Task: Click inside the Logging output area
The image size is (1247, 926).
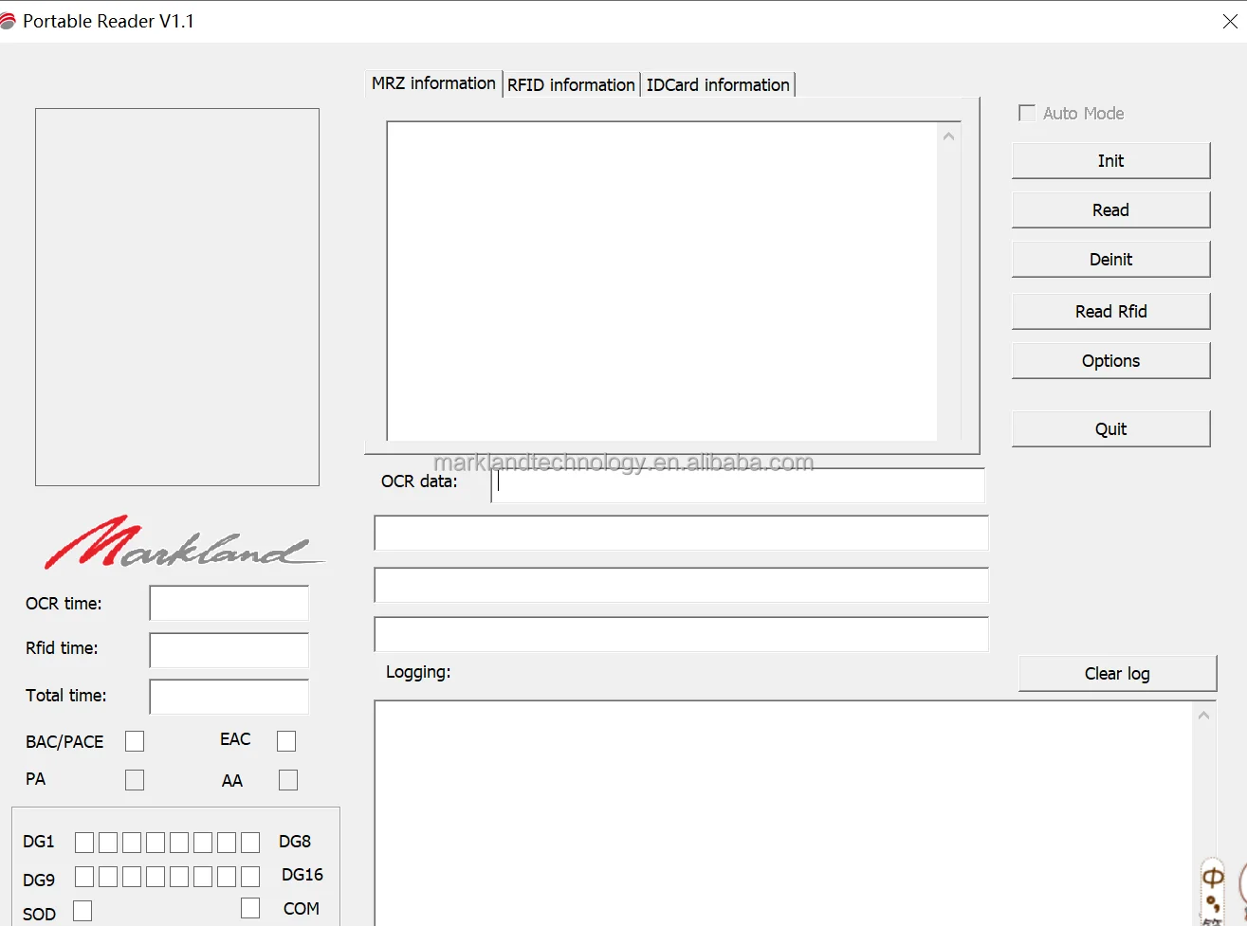Action: coord(783,813)
